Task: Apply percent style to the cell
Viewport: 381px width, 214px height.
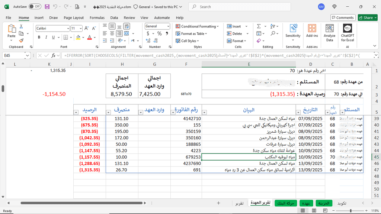Action: coord(159,34)
